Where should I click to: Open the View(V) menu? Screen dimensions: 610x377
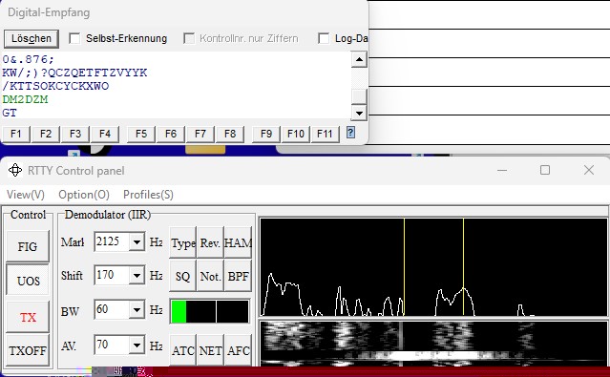point(26,195)
